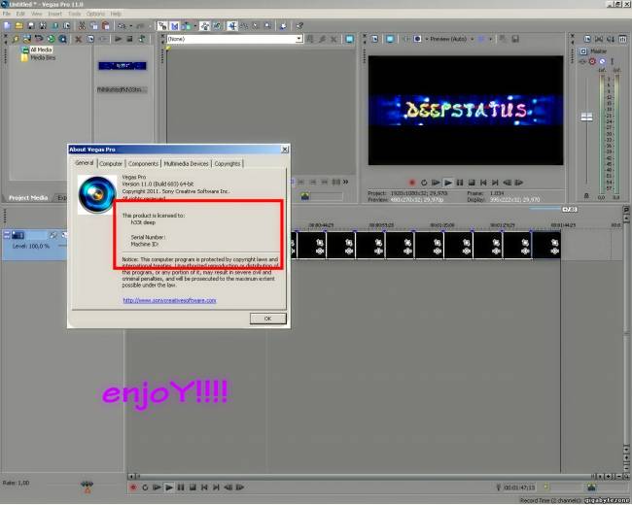Image resolution: width=632 pixels, height=505 pixels.
Task: Click Record button under video preview
Action: click(412, 183)
